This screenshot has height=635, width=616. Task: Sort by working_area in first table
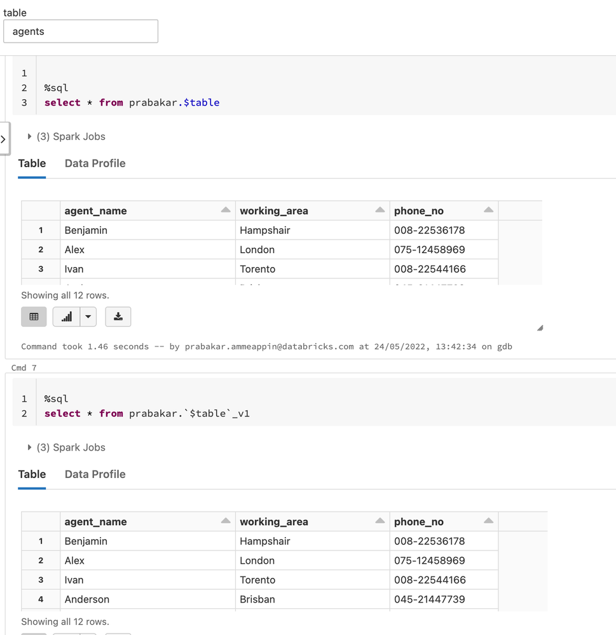(380, 210)
